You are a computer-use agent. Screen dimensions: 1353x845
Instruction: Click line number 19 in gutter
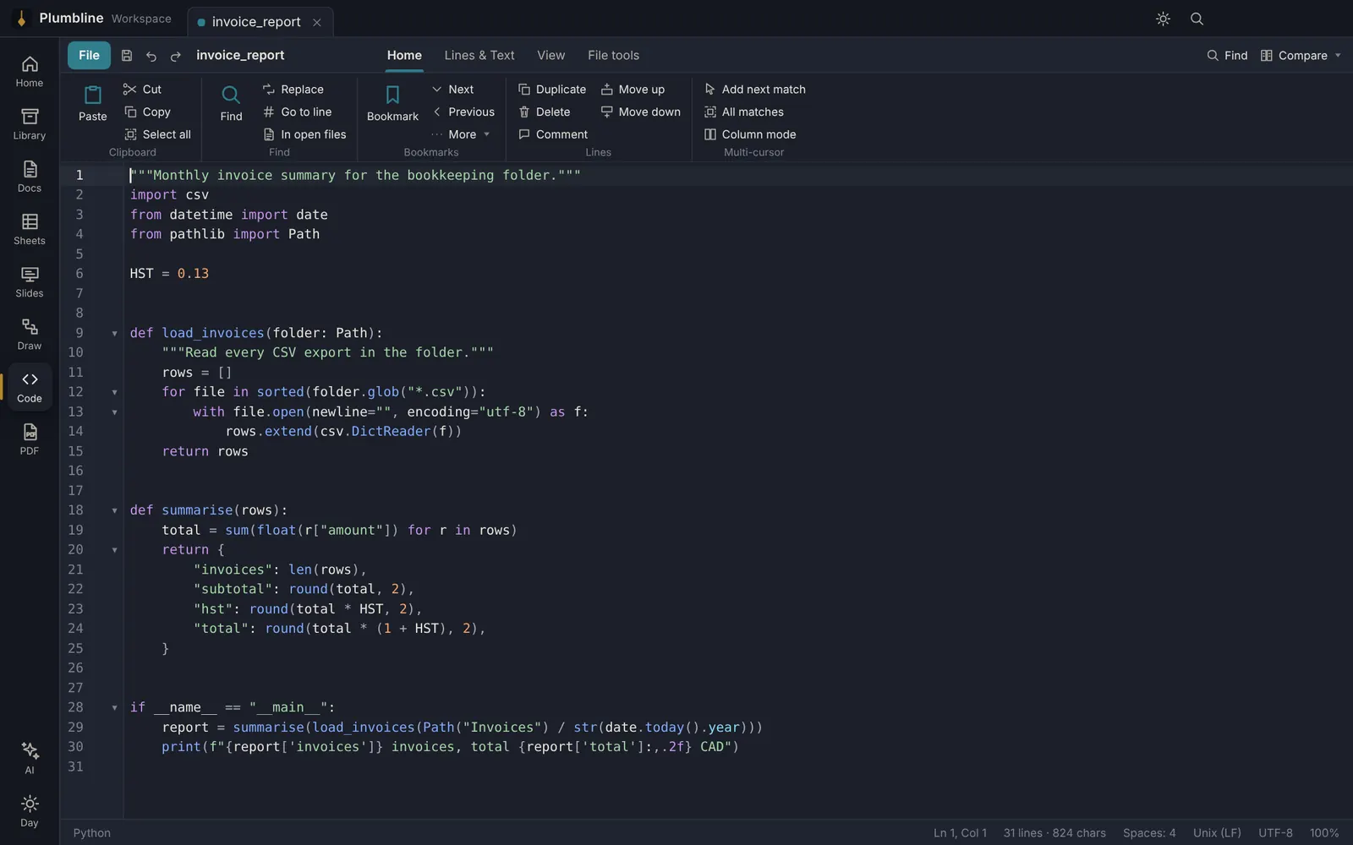pos(75,531)
